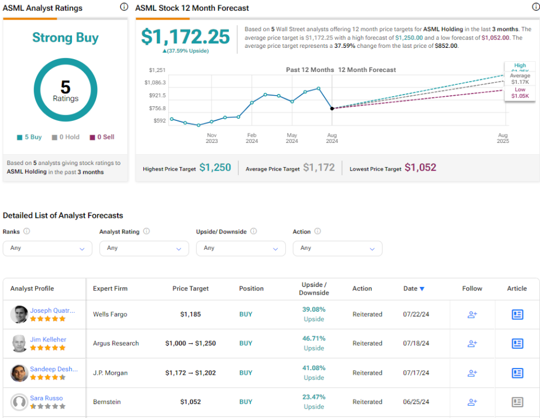Screen dimensions: 540x418
Task: Open article icon in Bernstein row
Action: pos(517,402)
